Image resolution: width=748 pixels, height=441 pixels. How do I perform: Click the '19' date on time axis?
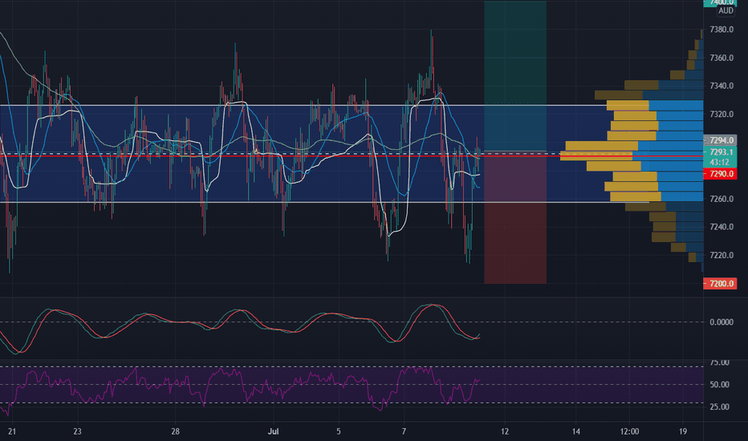pyautogui.click(x=683, y=431)
